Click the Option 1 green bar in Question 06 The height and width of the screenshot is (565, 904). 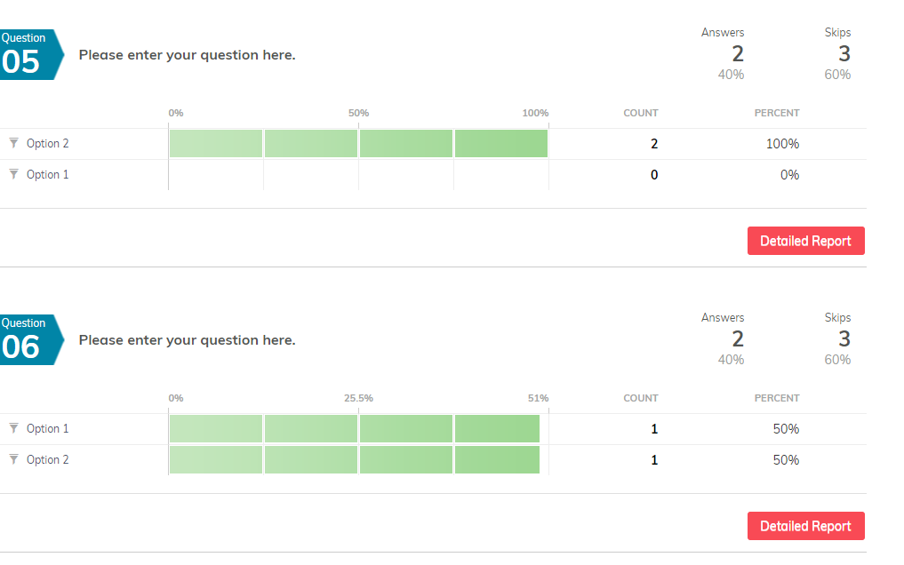click(x=355, y=429)
